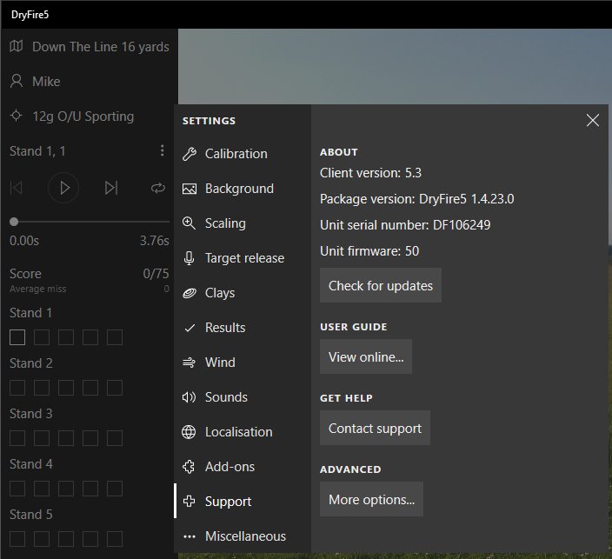The width and height of the screenshot is (612, 559).
Task: Skip to the next target
Action: [x=110, y=188]
